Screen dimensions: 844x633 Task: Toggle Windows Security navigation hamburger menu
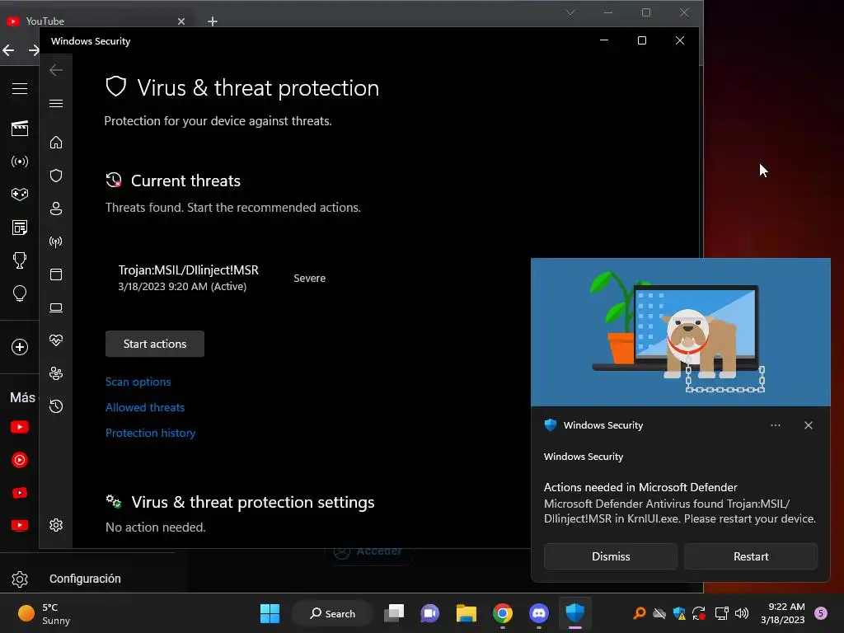click(x=56, y=103)
